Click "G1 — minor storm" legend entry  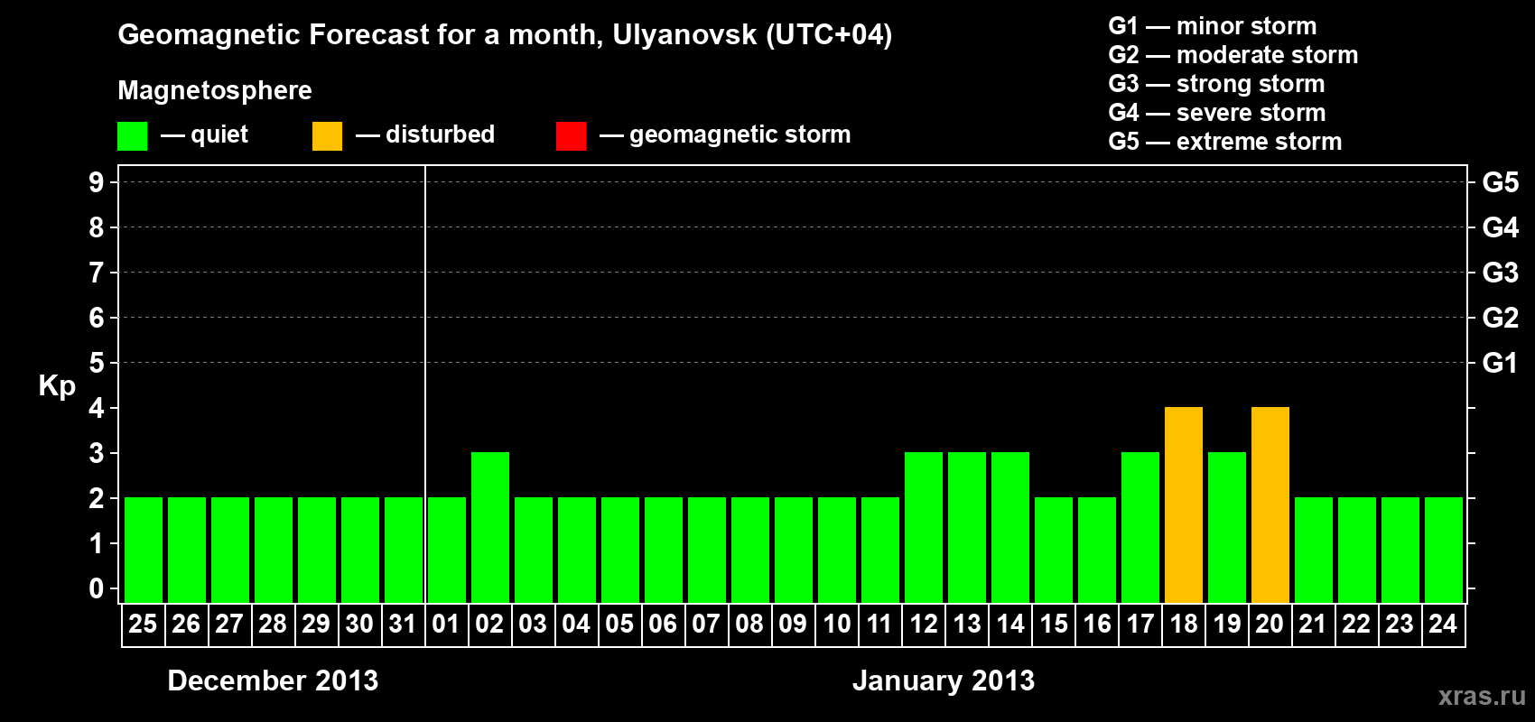coord(1213,26)
